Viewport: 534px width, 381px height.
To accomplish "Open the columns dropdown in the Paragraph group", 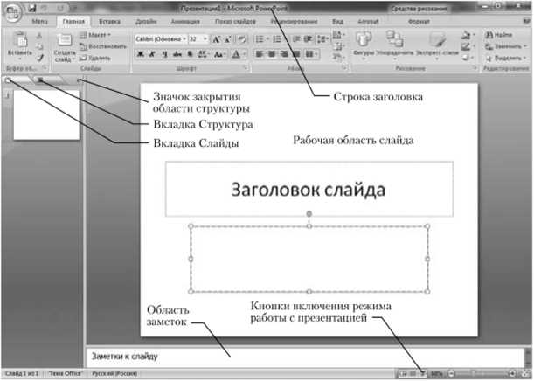I will click(312, 54).
